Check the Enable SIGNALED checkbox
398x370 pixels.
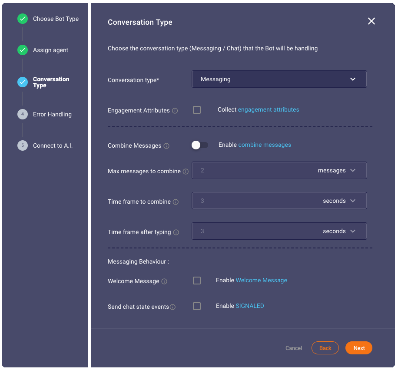[197, 306]
